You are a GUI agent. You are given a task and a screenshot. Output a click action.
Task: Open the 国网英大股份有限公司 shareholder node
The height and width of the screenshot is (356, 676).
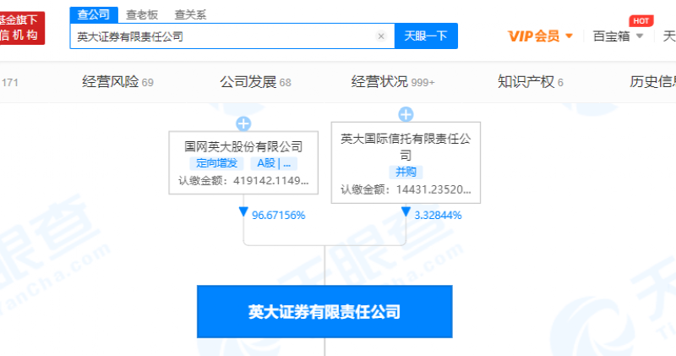point(243,146)
